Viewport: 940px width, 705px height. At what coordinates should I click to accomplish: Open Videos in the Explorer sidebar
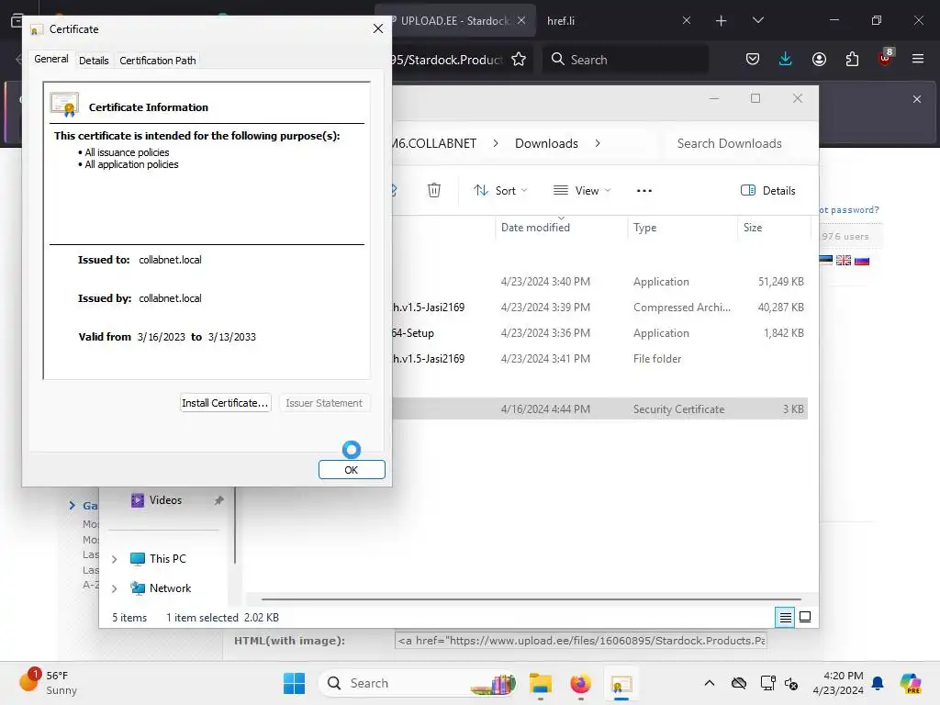tap(157, 500)
